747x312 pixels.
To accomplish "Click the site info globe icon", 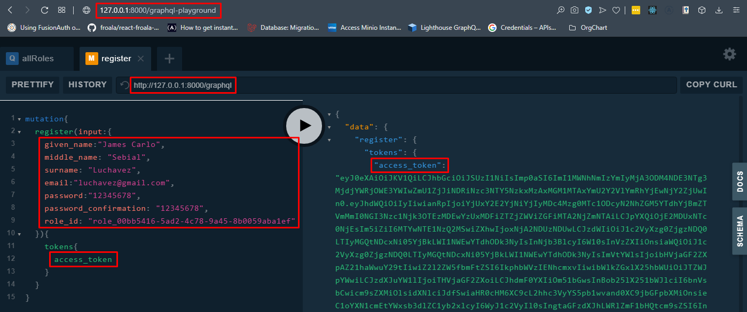I will click(87, 10).
